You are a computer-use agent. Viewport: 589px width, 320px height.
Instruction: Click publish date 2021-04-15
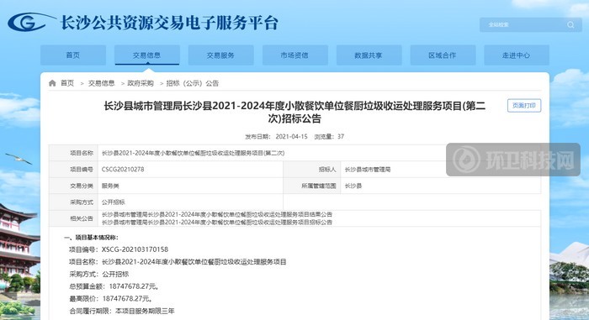291,137
